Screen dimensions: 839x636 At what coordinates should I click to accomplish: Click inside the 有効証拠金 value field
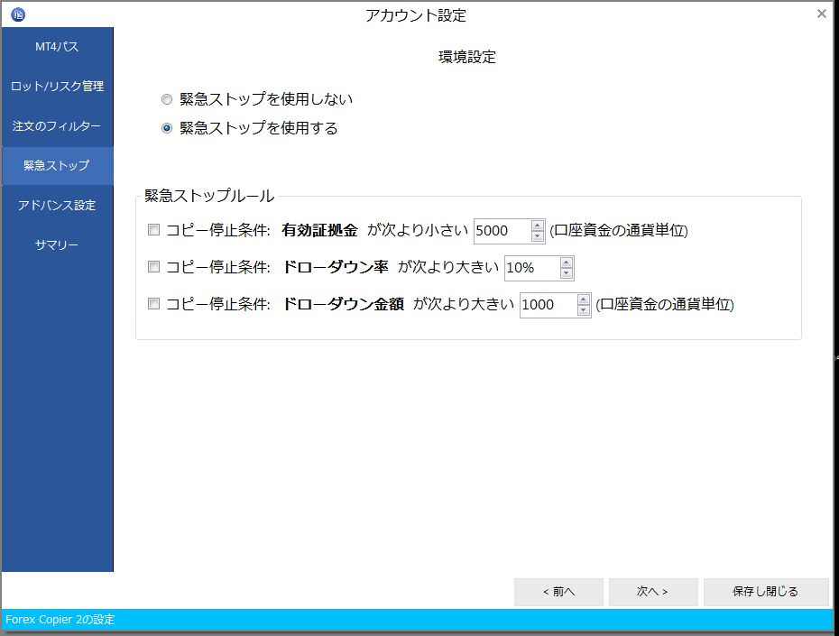(501, 231)
